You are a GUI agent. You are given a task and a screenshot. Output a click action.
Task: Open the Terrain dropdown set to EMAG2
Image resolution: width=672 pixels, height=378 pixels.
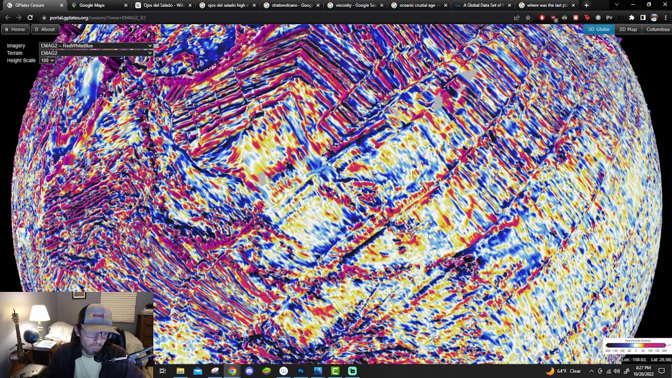click(x=96, y=53)
